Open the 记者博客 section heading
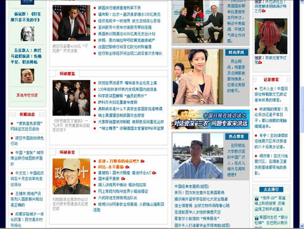This screenshot has height=229, width=304. pyautogui.click(x=271, y=79)
